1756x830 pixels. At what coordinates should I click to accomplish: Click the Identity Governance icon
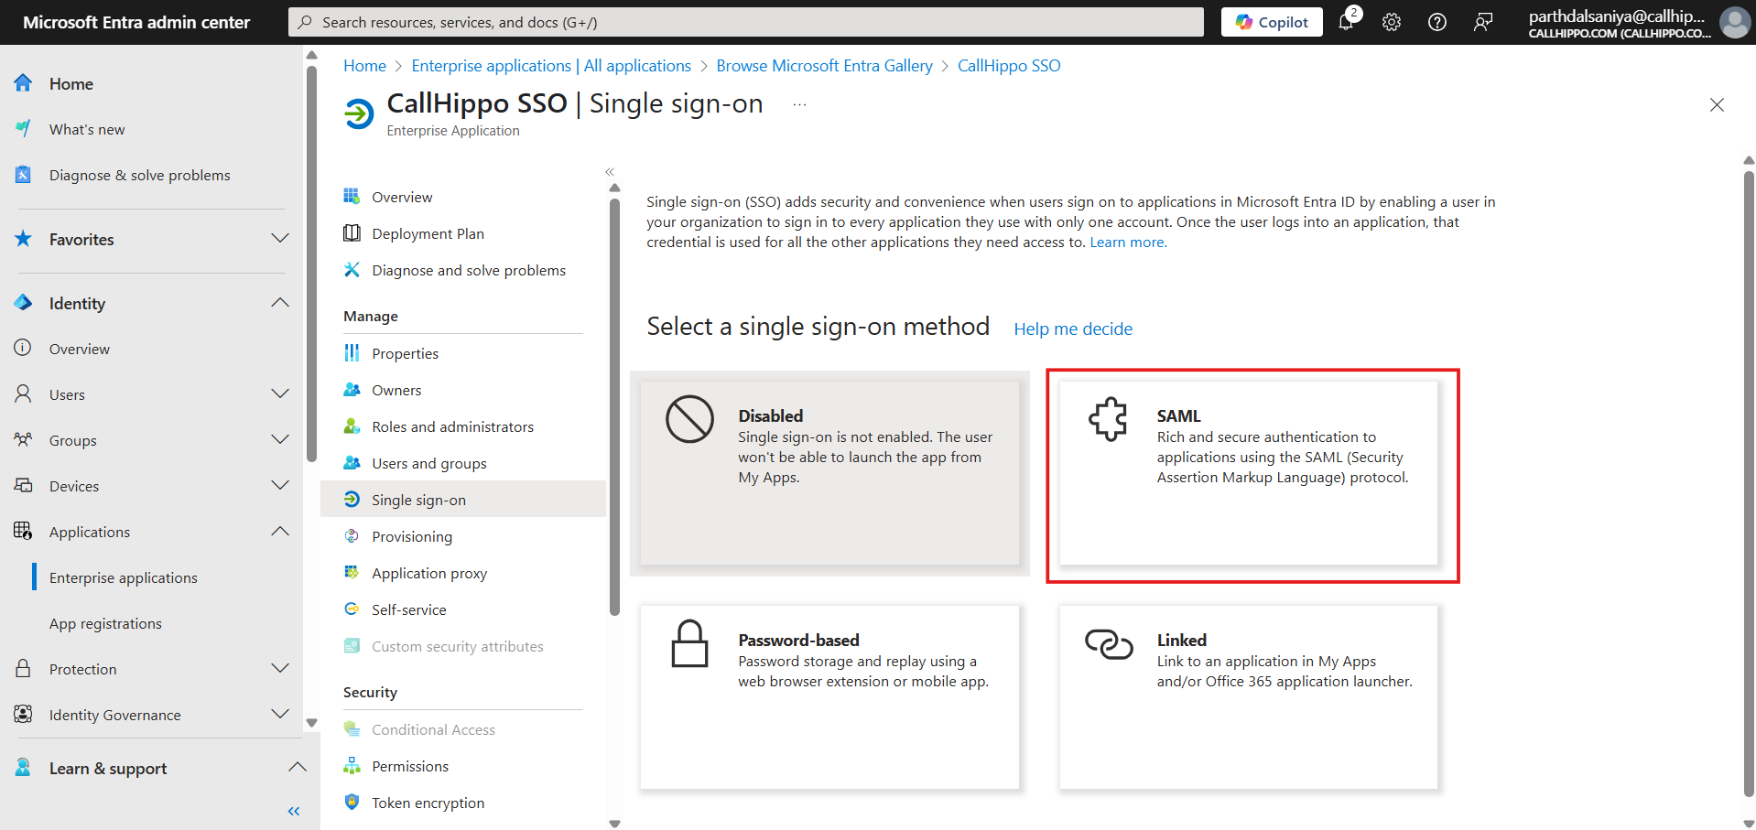tap(24, 715)
